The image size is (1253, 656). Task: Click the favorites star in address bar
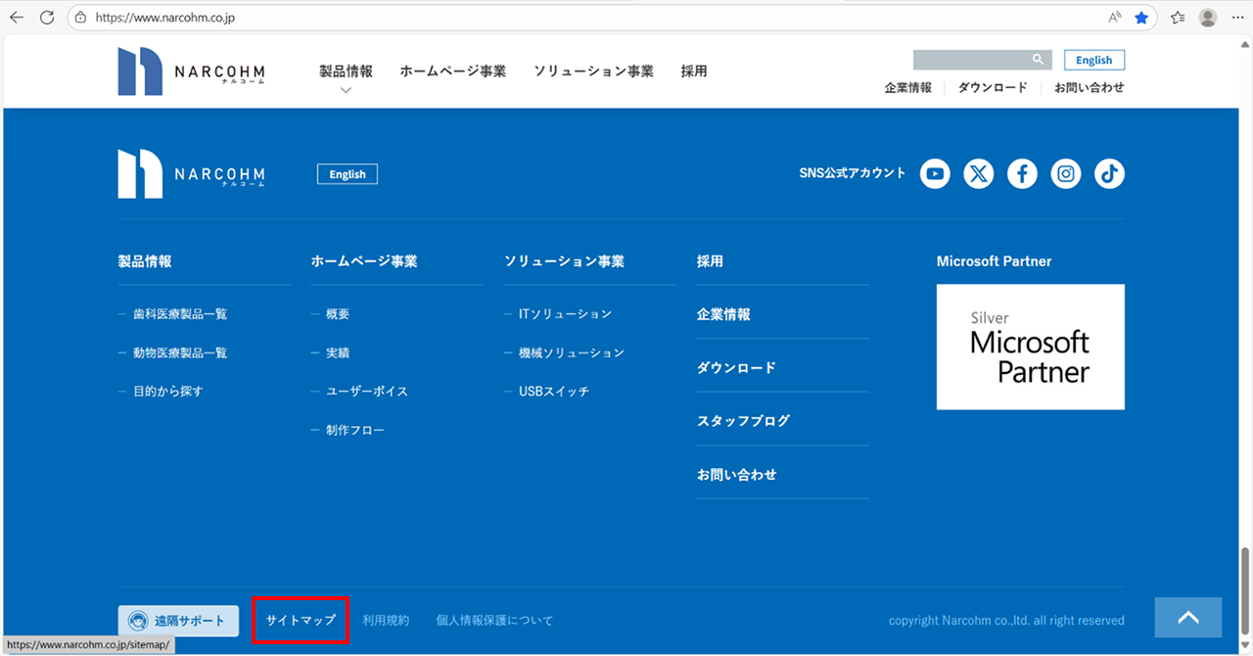click(1141, 18)
